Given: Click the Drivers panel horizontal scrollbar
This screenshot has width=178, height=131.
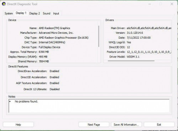Looking at the screenshot, I should click(131, 61).
